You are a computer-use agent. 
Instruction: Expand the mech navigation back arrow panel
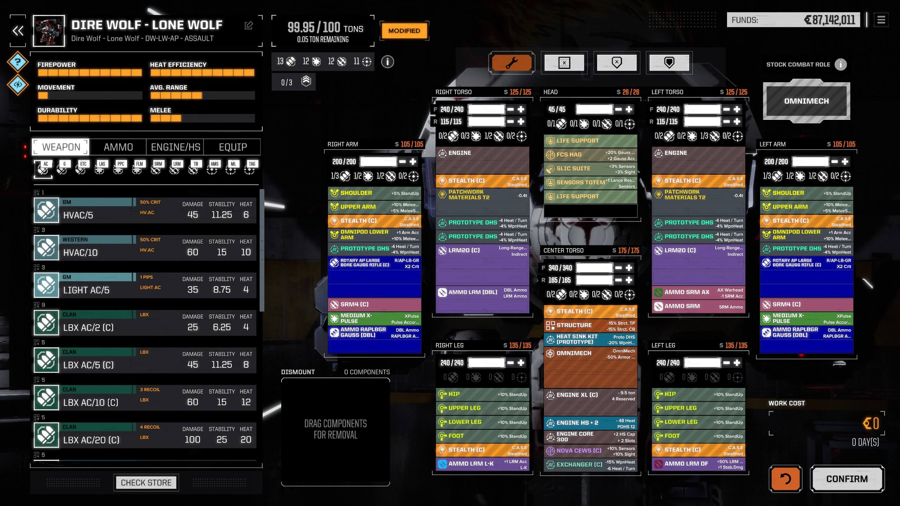(18, 30)
